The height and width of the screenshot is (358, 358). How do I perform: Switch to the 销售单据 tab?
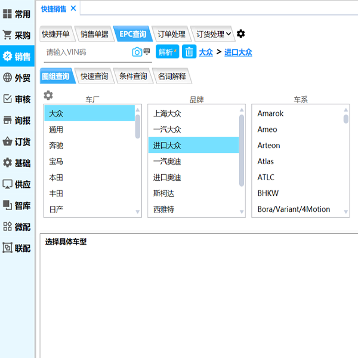94,34
